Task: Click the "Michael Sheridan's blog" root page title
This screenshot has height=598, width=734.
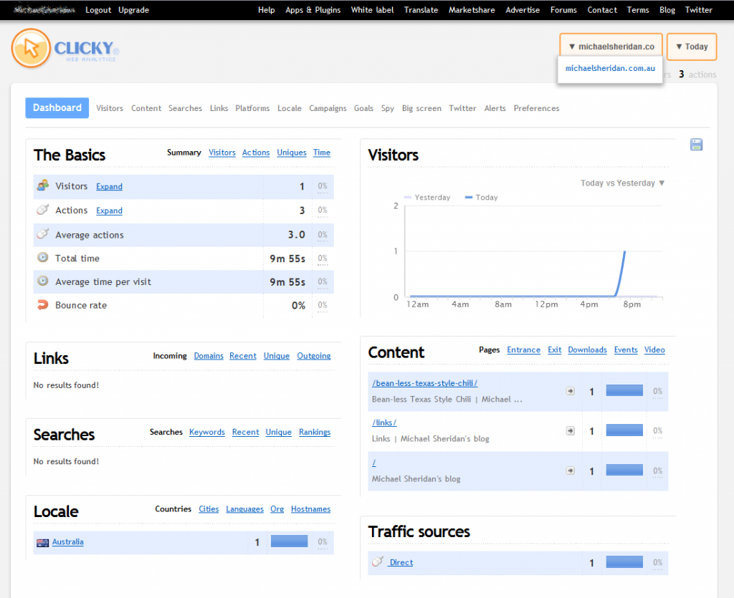Action: pyautogui.click(x=416, y=479)
